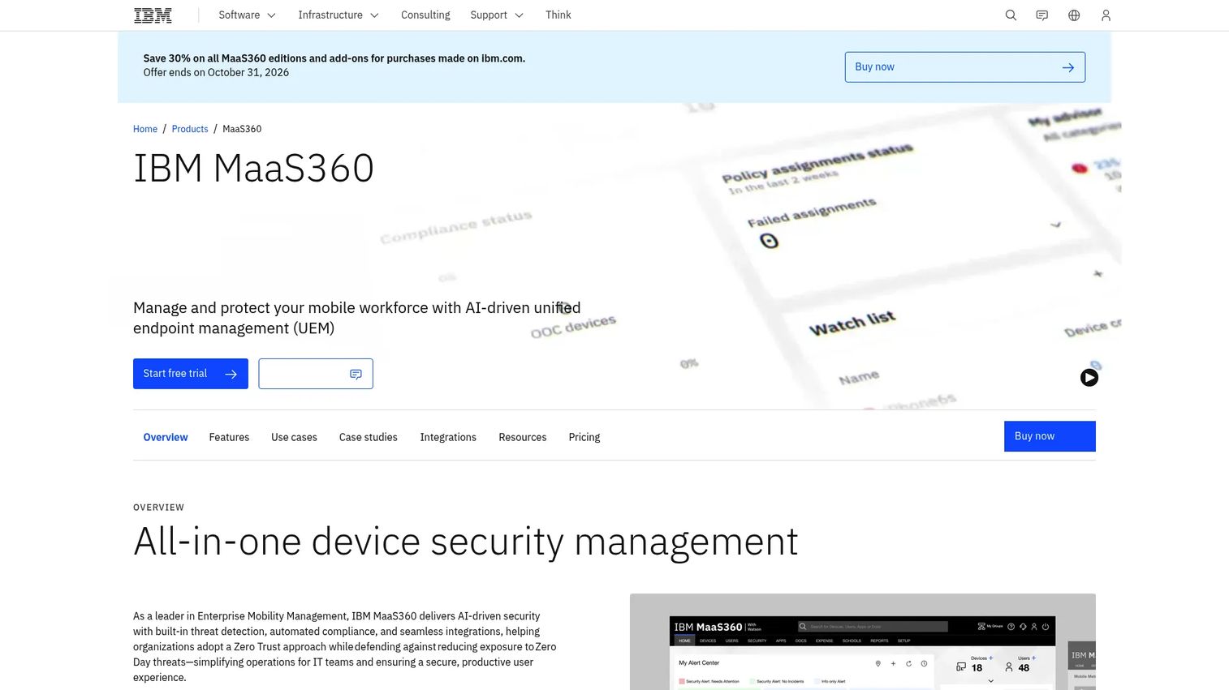Expand the Software menu

(x=247, y=15)
